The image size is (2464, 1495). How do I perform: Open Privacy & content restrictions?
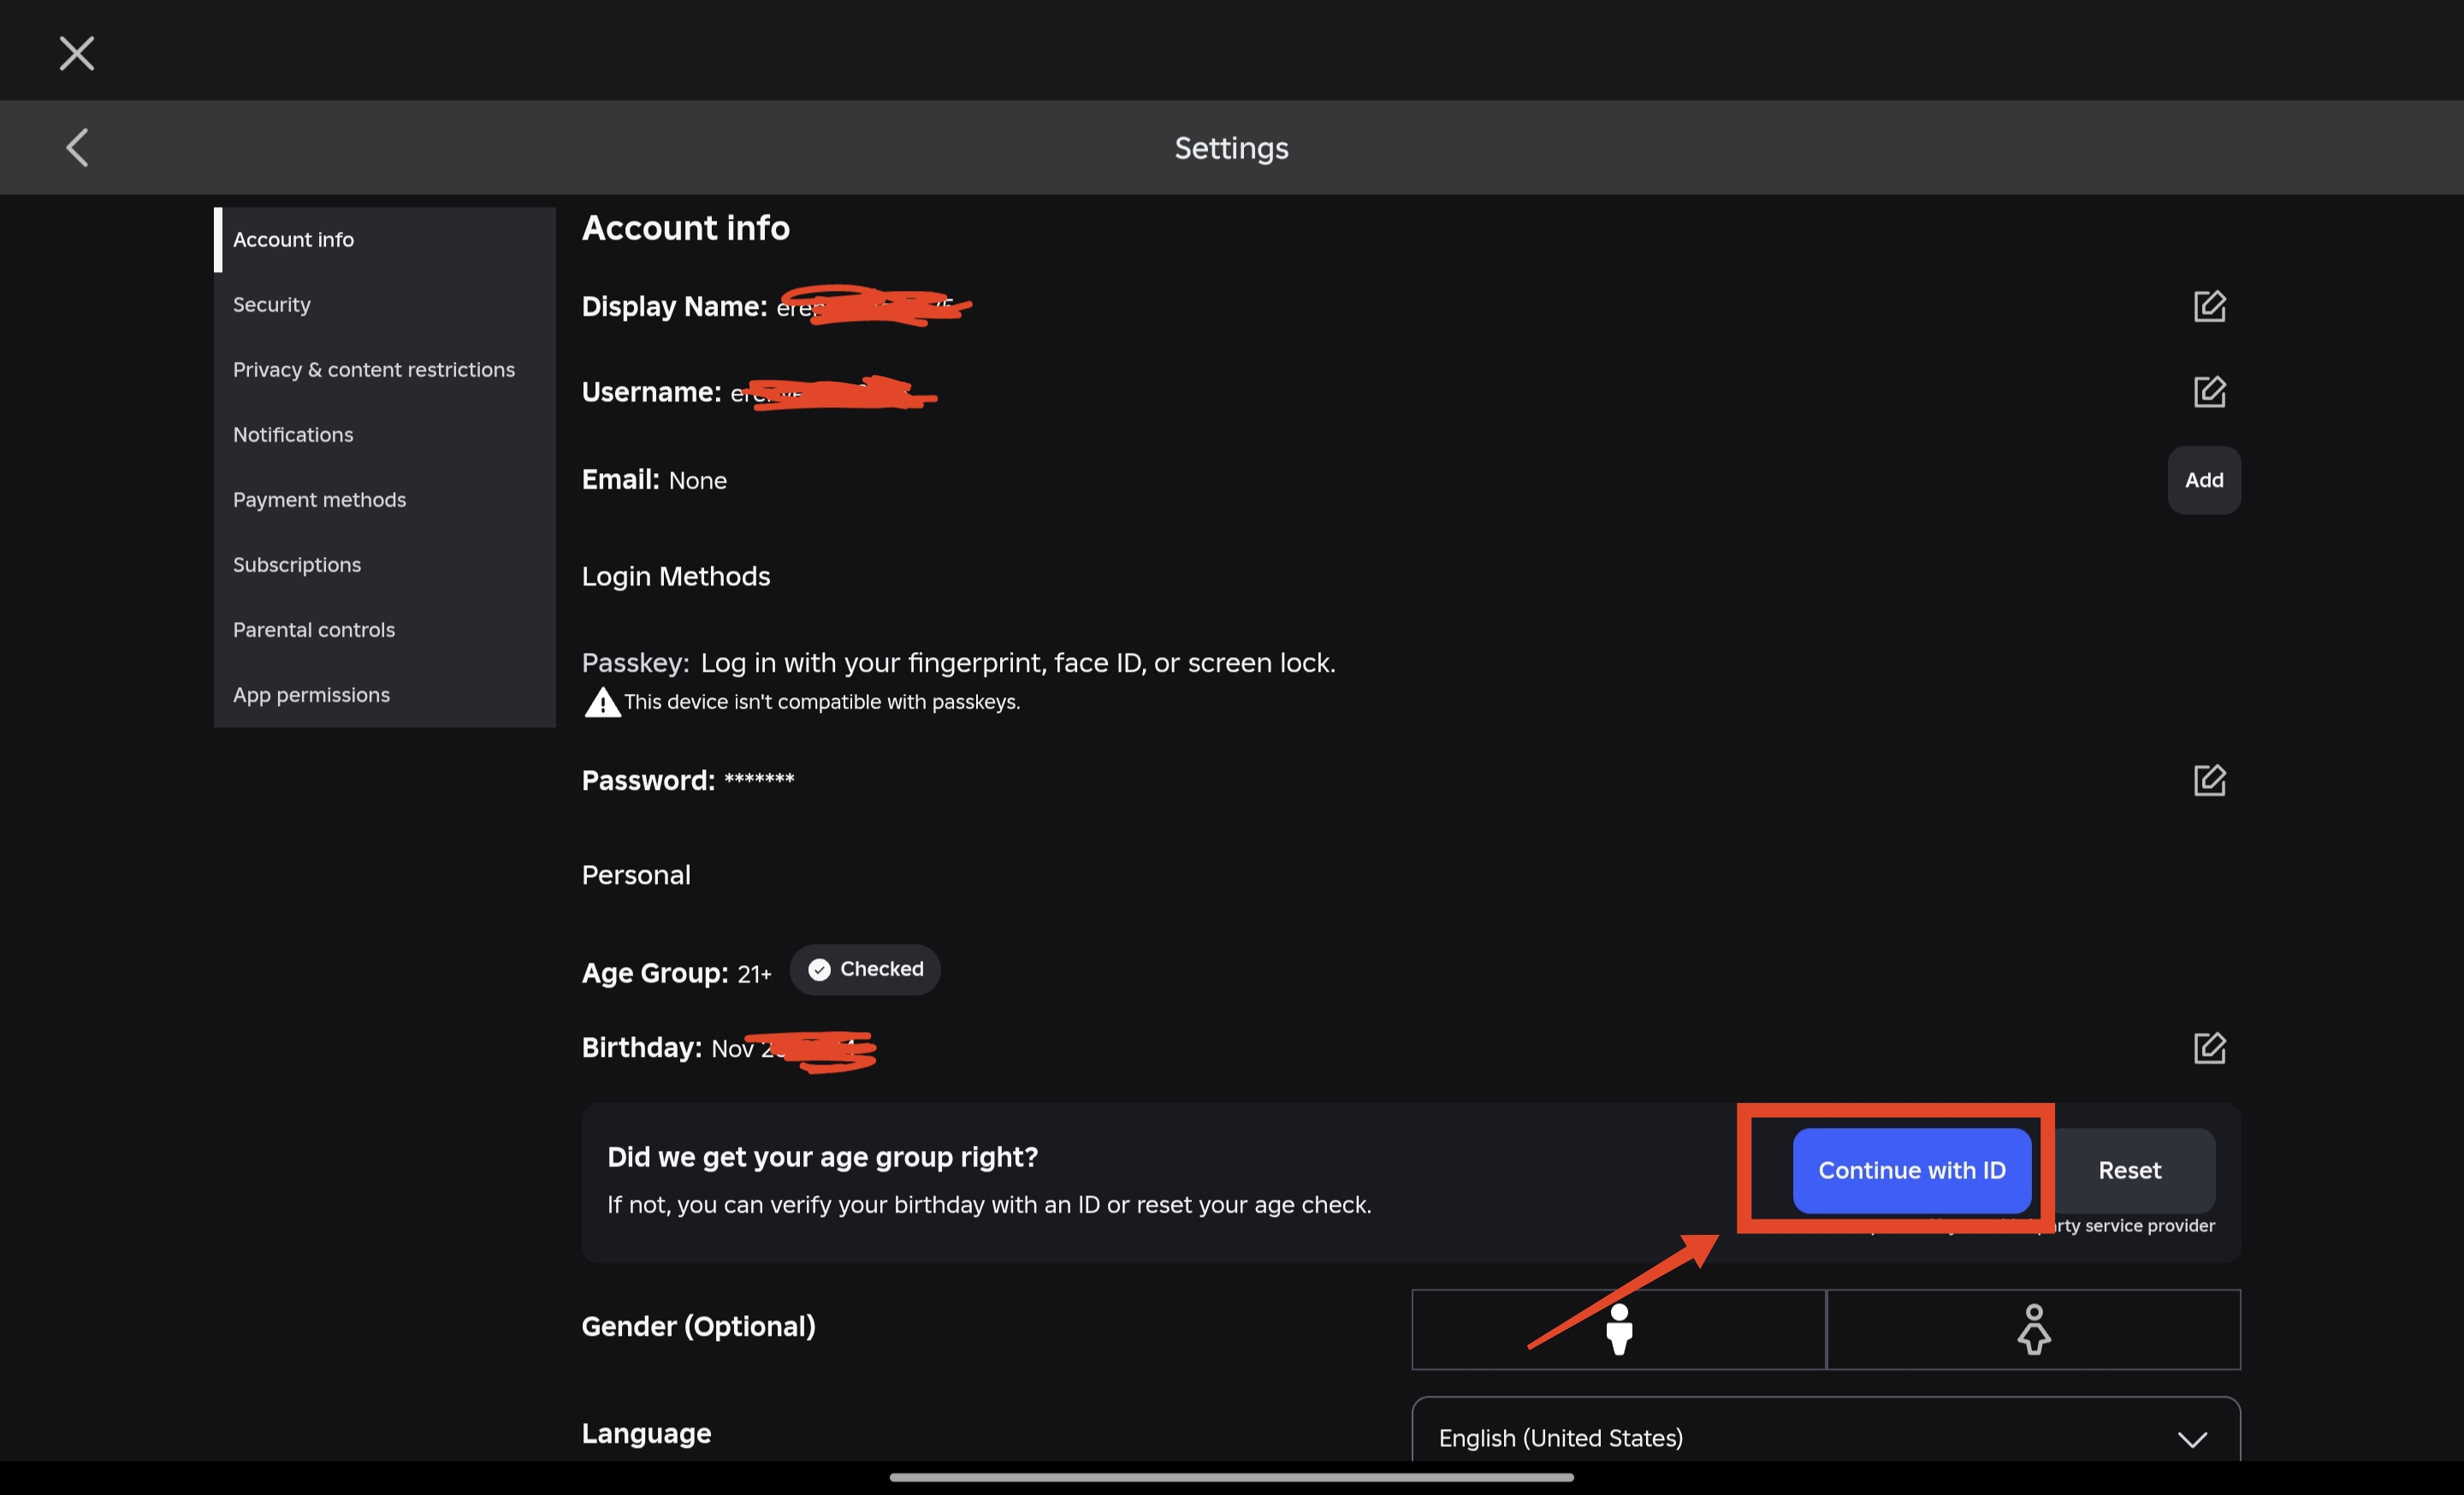tap(385, 370)
